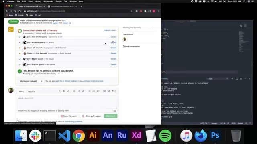Screen dimensions: 257x144
Task: Apply bold in the comment toolbar
Action: (x=64, y=91)
